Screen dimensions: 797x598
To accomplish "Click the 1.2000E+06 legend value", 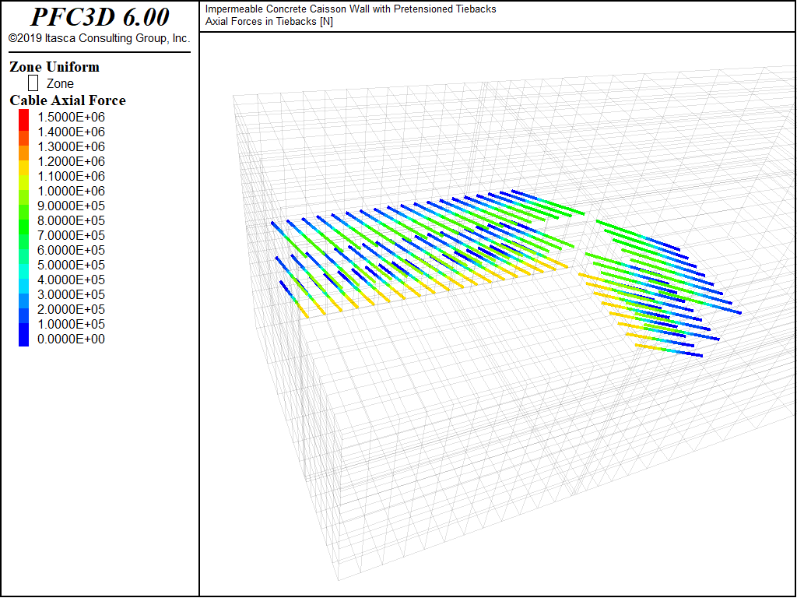I will click(71, 161).
